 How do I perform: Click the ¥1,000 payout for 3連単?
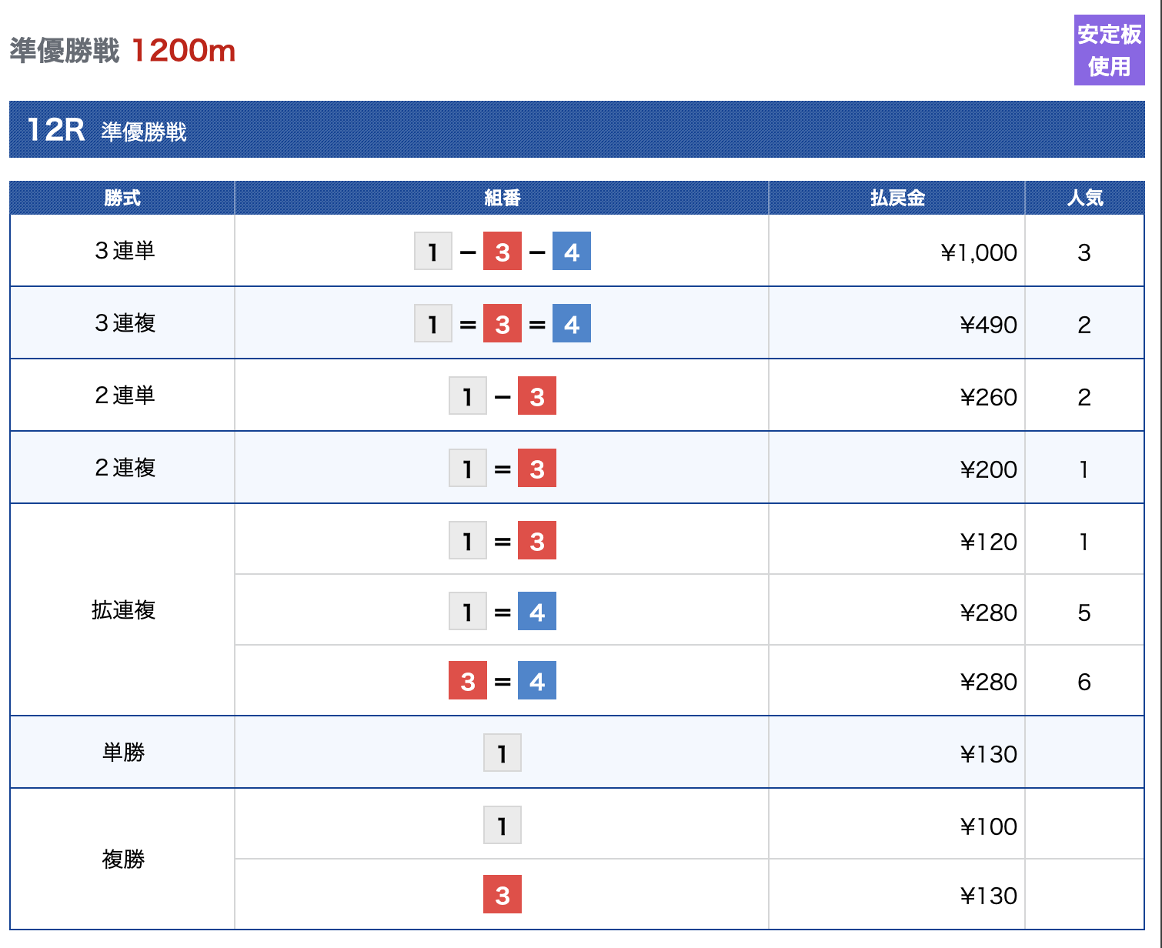[x=979, y=252]
